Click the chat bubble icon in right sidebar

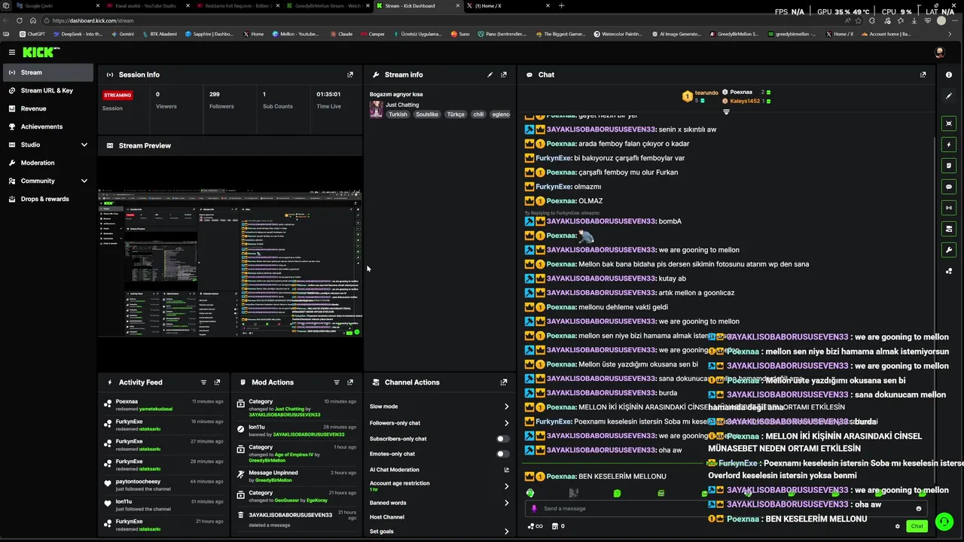[949, 187]
